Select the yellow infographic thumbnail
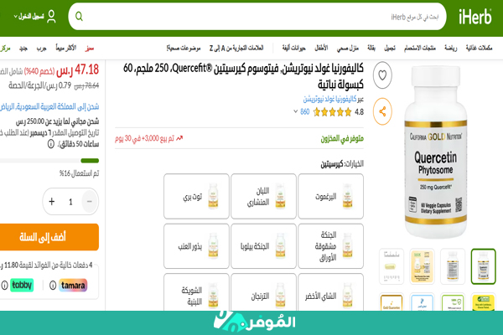503x335 pixels. click(x=422, y=266)
